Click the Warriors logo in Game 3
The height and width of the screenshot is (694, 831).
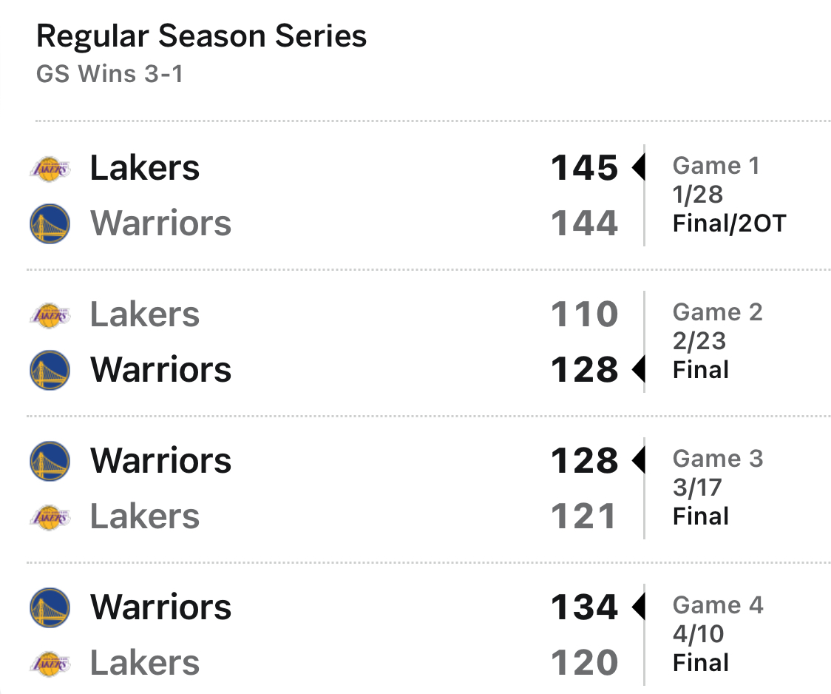click(50, 461)
